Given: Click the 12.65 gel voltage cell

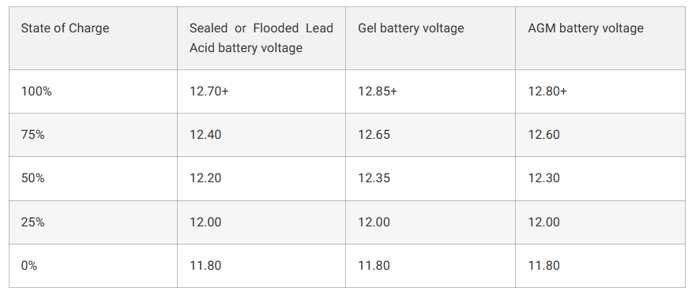Looking at the screenshot, I should tap(431, 135).
